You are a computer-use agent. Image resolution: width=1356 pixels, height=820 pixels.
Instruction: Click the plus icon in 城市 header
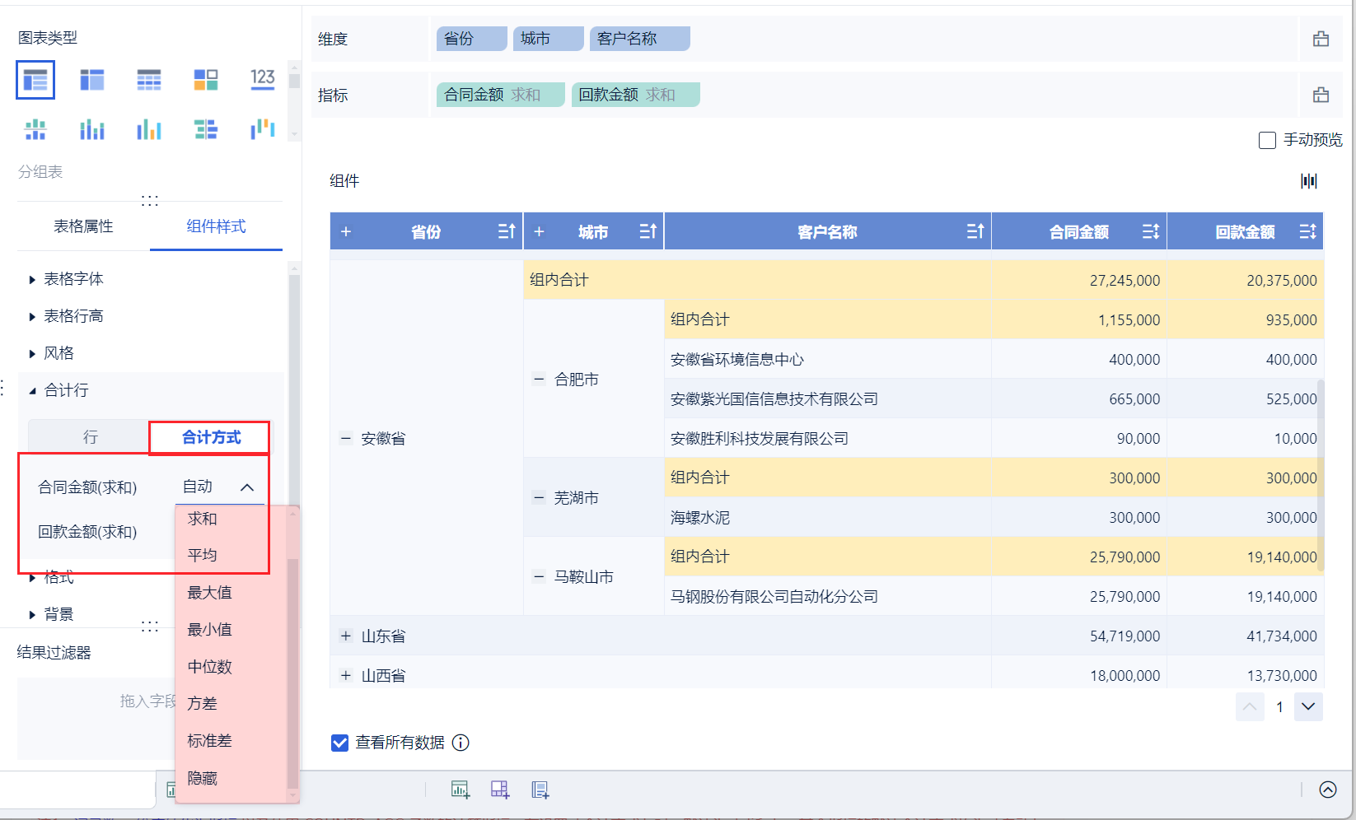coord(539,231)
